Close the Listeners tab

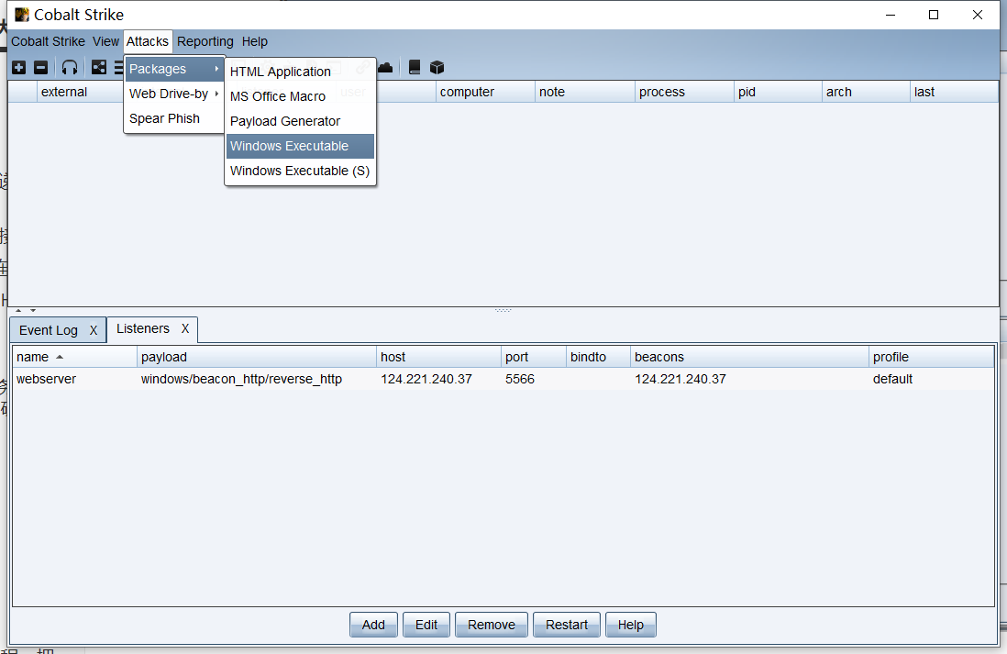click(185, 328)
